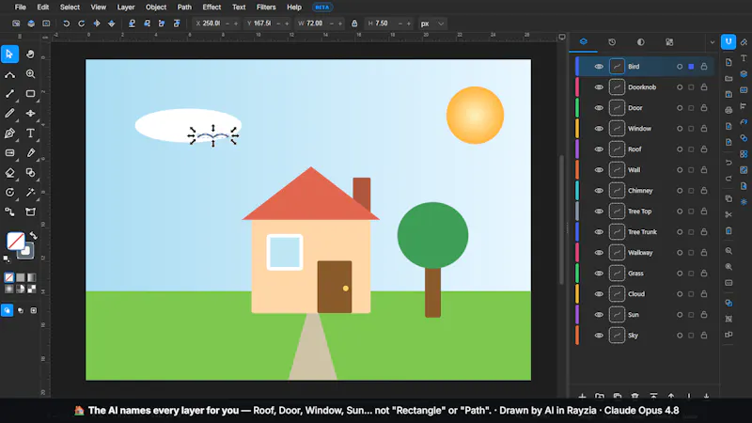752x423 pixels.
Task: Choose the linear gradient paint swatch
Action: pos(32,277)
